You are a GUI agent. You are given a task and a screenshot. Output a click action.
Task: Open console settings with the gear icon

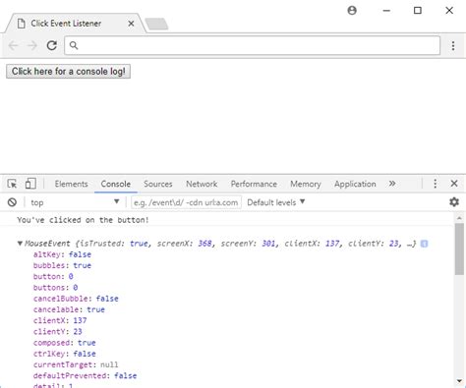pyautogui.click(x=454, y=202)
